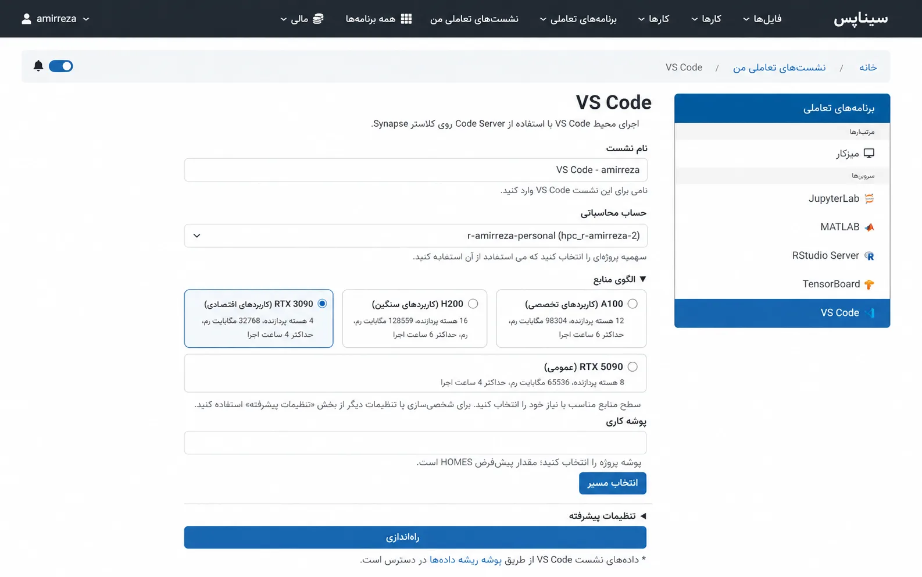922x577 pixels.
Task: Open the فایل‌ها dropdown in the navbar
Action: (762, 19)
